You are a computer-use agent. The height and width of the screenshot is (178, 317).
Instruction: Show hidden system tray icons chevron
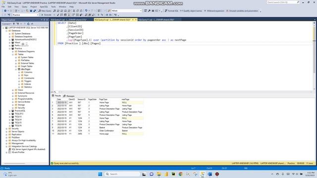pyautogui.click(x=272, y=174)
